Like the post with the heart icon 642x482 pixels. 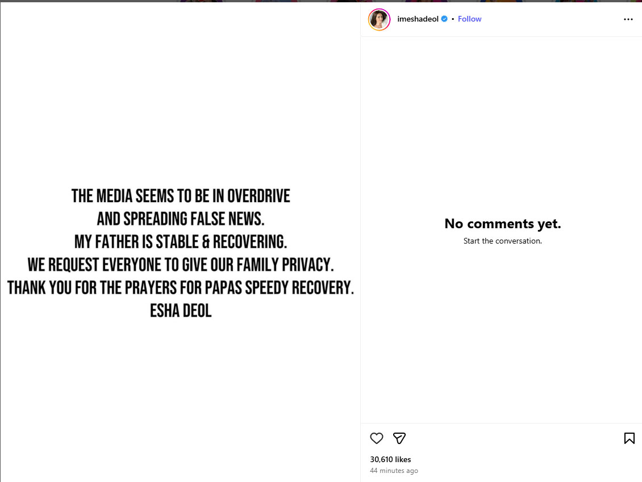click(x=377, y=438)
